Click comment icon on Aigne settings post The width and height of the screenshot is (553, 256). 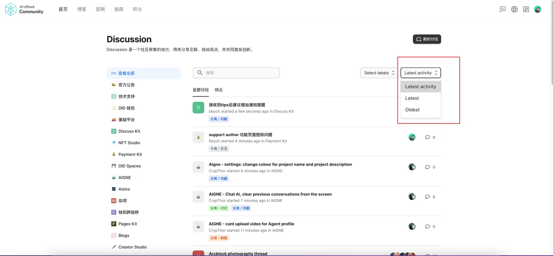(428, 167)
